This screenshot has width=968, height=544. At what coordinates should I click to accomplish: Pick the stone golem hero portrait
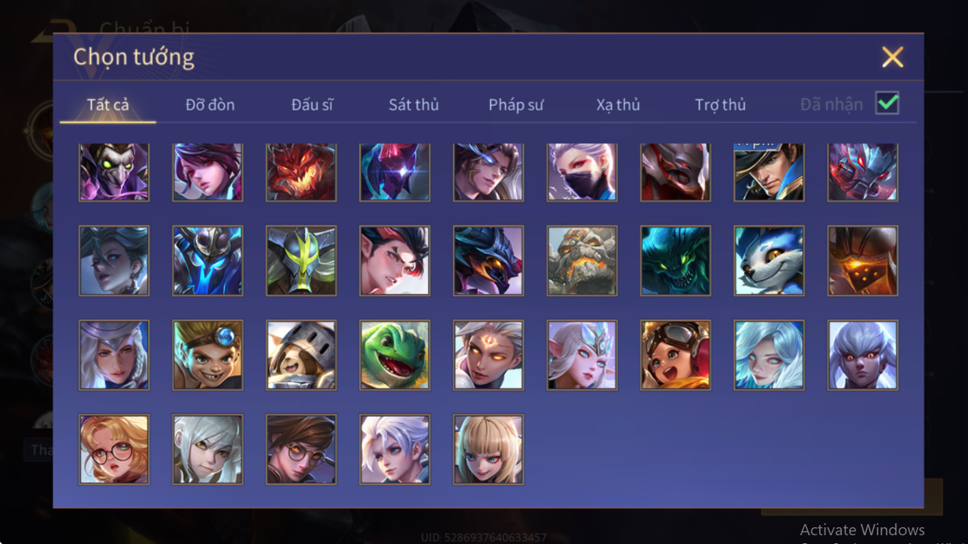(x=582, y=260)
